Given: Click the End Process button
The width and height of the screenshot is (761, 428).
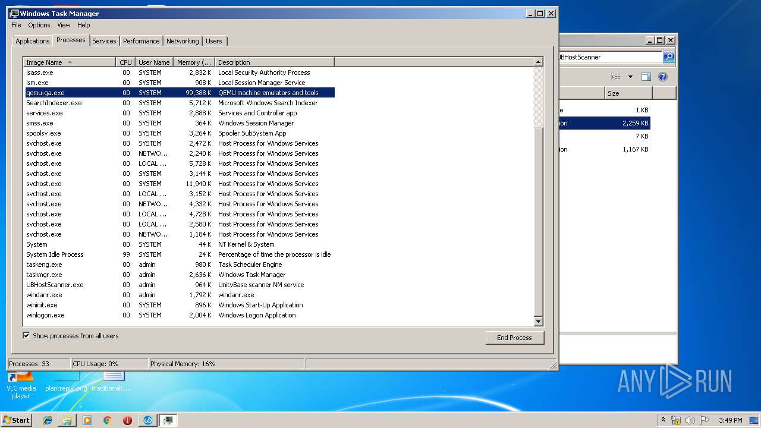Looking at the screenshot, I should point(515,338).
